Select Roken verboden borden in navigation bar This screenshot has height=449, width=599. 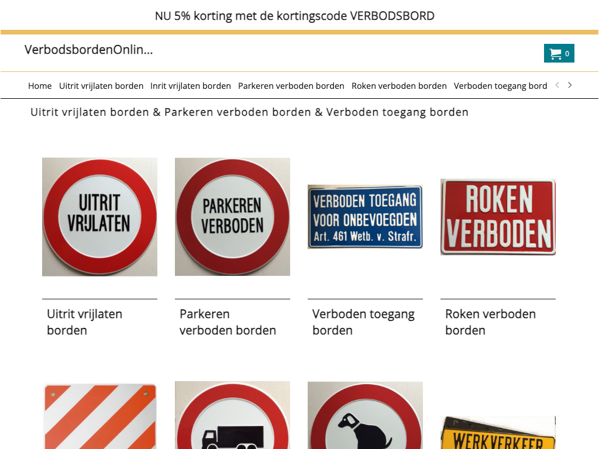[399, 86]
